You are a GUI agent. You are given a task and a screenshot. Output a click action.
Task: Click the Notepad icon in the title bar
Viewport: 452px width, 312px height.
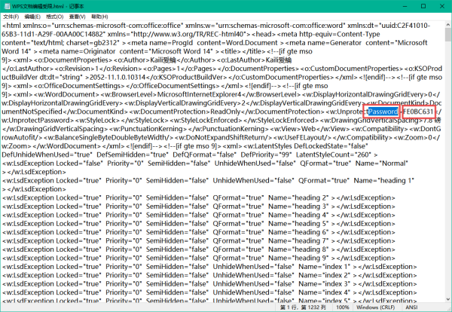[x=7, y=6]
